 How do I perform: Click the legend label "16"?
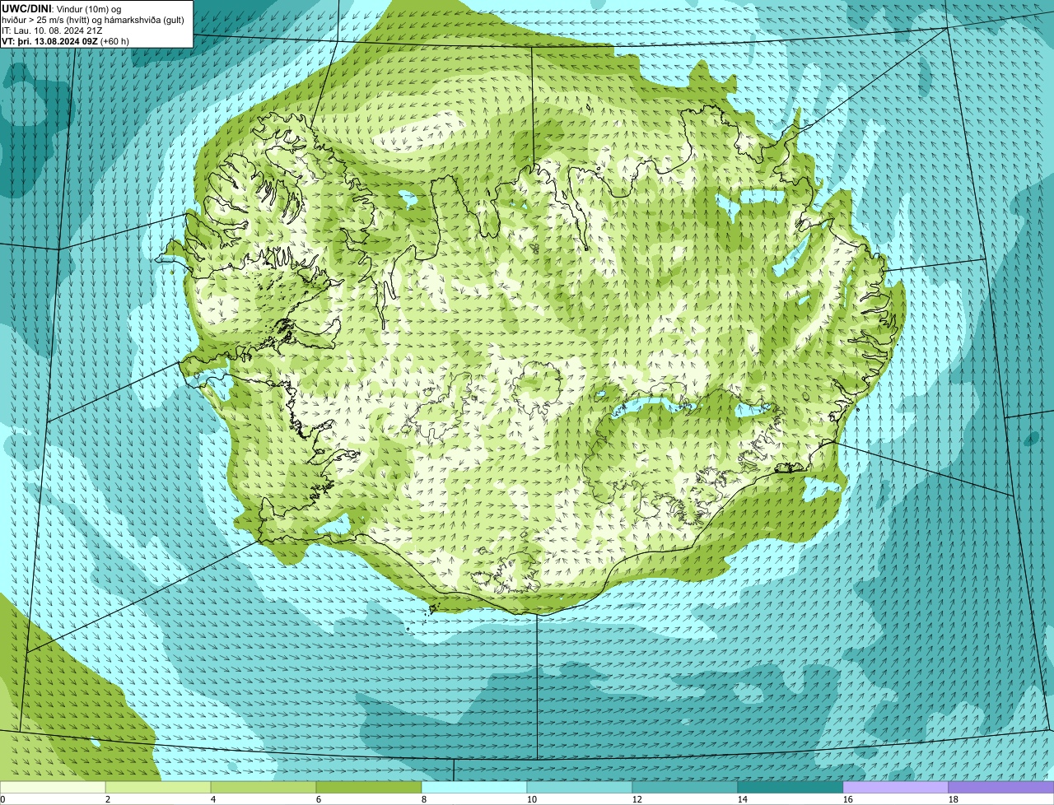[848, 799]
